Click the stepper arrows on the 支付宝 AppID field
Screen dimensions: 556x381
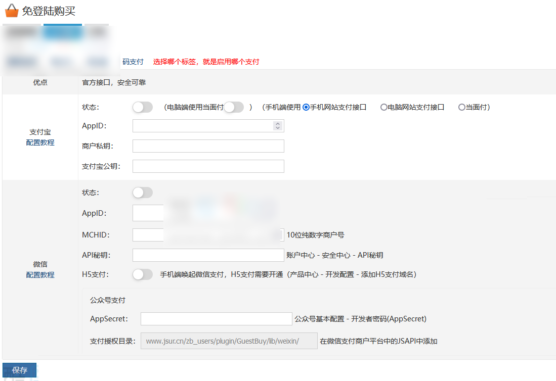coord(278,125)
